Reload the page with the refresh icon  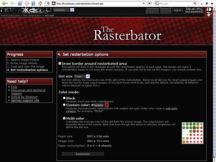(x=20, y=3)
